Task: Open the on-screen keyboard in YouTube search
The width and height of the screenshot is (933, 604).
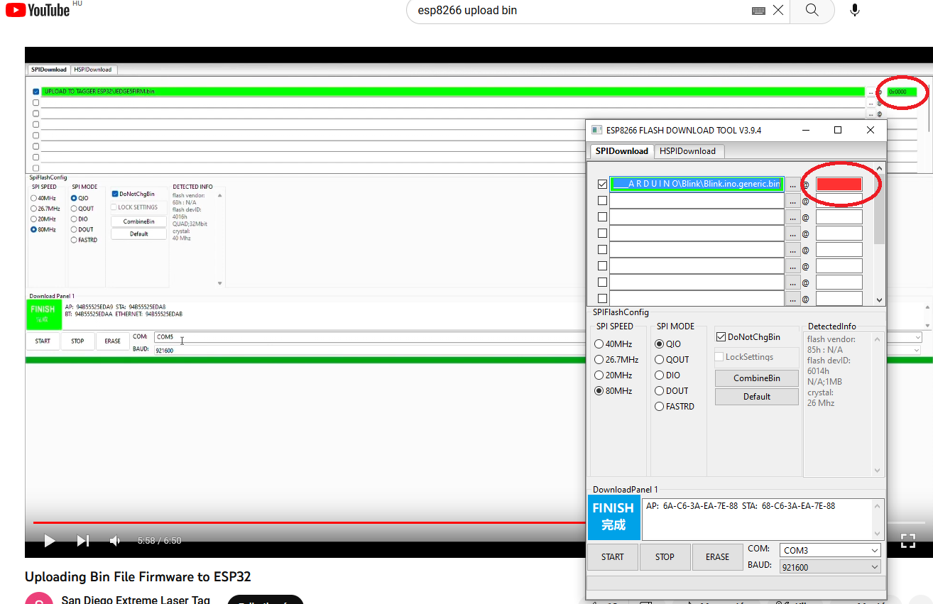Action: point(758,11)
